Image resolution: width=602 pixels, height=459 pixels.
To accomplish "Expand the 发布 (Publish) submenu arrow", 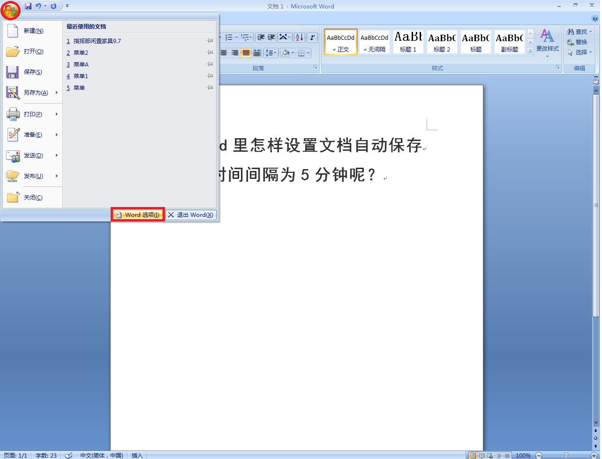I will tap(57, 176).
